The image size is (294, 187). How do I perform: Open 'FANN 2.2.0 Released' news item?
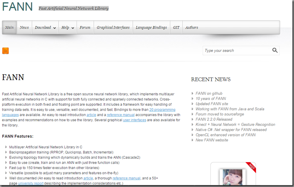(214, 119)
